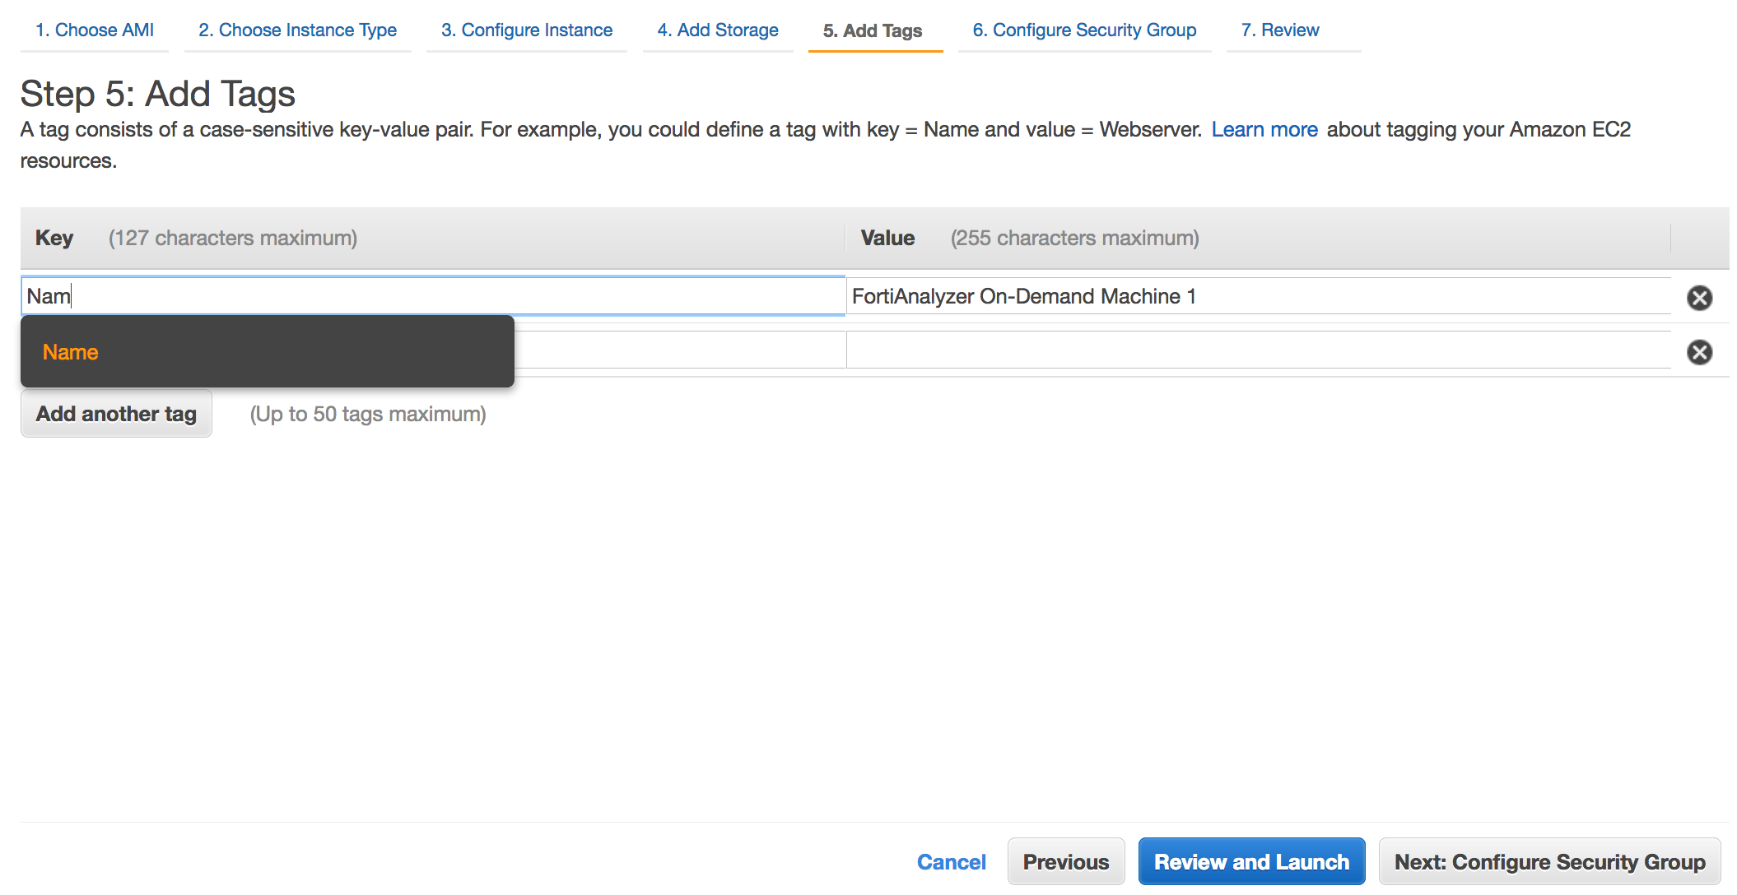Screen dimensions: 1737x895
Task: Click the empty second row value field
Action: tap(1257, 351)
